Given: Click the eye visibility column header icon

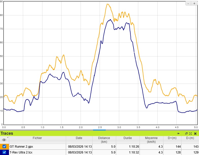Looking at the screenshot, I should tap(4, 140).
